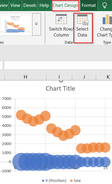Expand the chart styles gallery dropdown
This screenshot has width=112, height=184.
(37, 24)
